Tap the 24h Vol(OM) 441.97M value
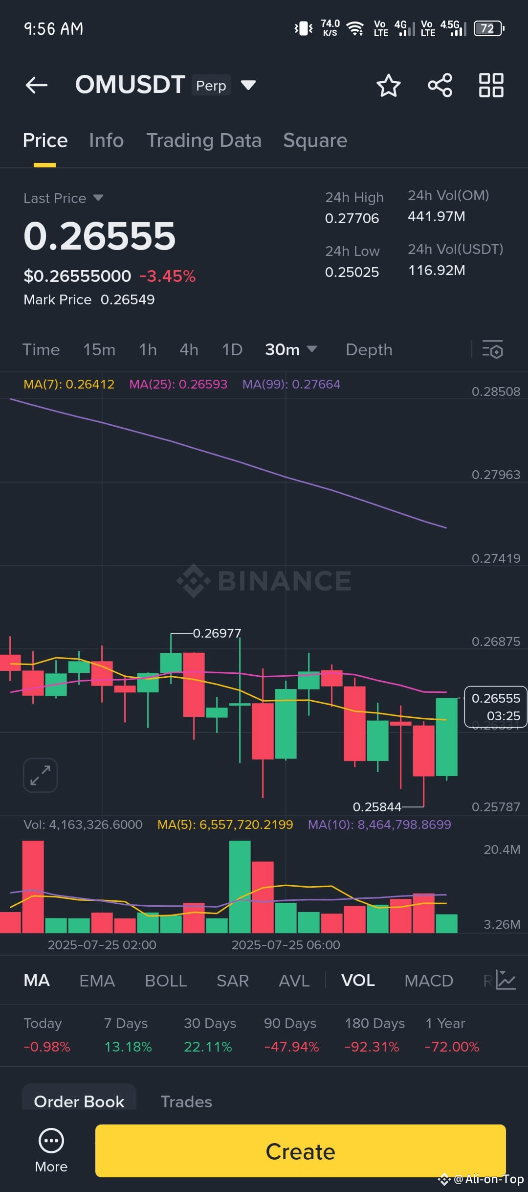The height and width of the screenshot is (1192, 528). pos(437,217)
